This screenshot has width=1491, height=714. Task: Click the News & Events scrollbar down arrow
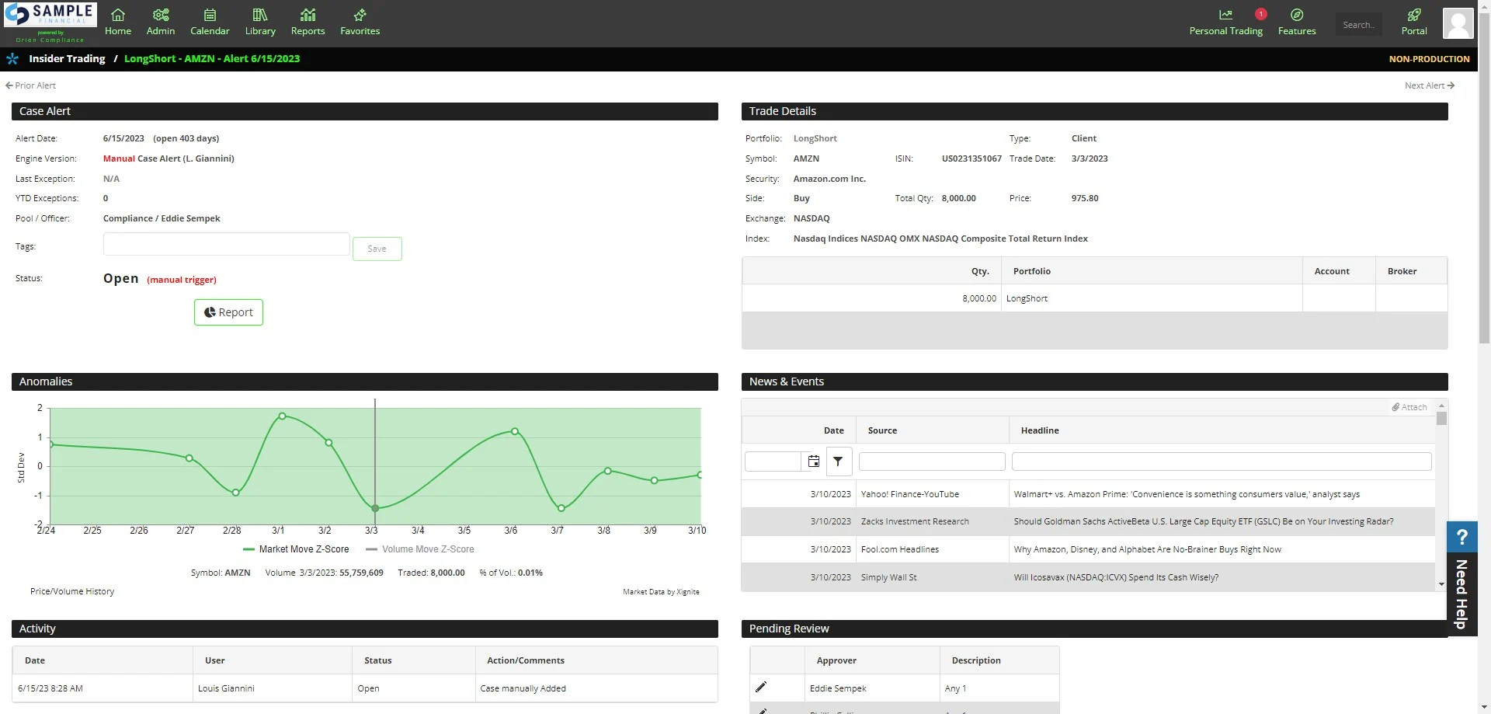[1441, 584]
